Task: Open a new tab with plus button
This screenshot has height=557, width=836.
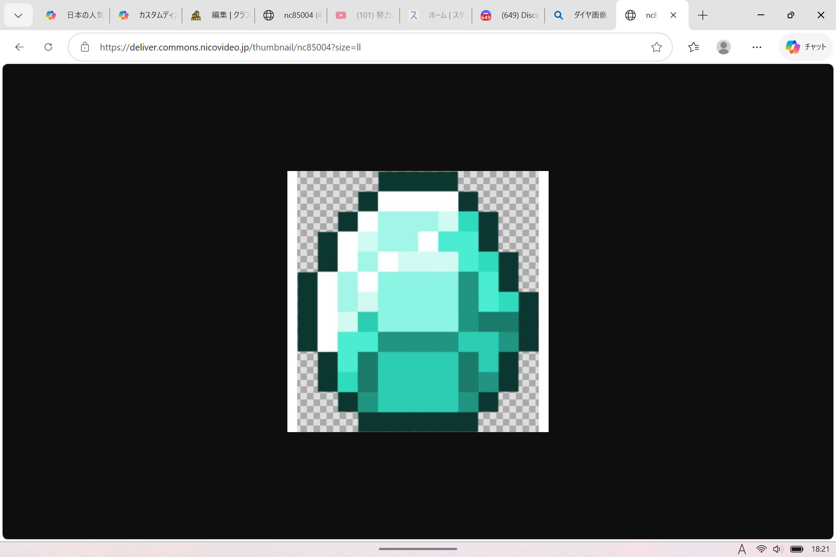Action: click(702, 15)
